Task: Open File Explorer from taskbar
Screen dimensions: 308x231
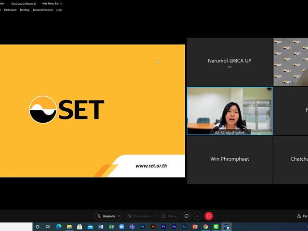Action: 69,227
